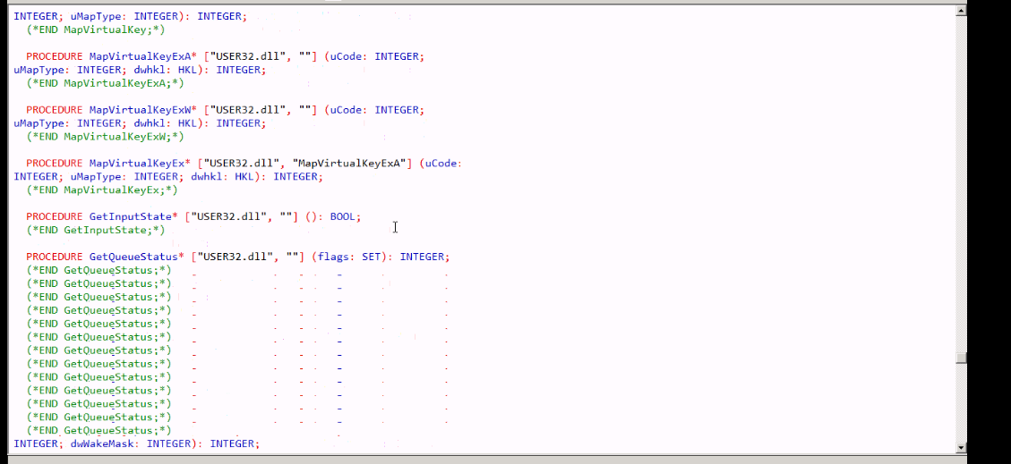Viewport: 1011px width, 464px height.
Task: Click the "USER32.dll" string in the GetQueueStatus line
Action: [x=236, y=257]
